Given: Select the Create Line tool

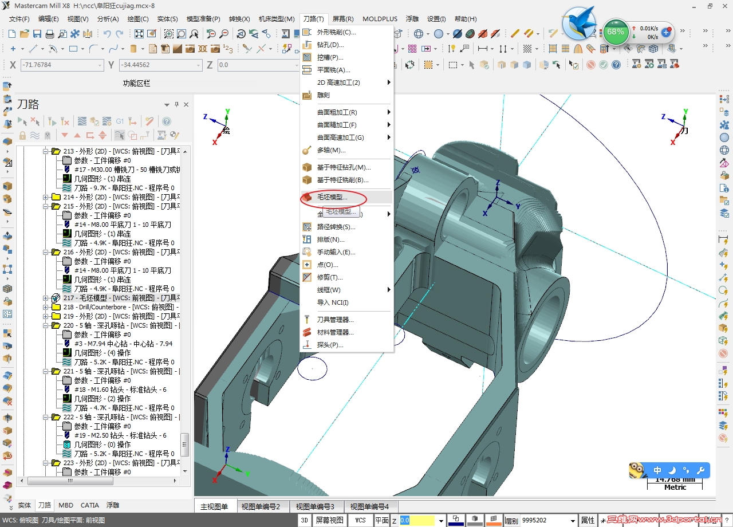Looking at the screenshot, I should (34, 49).
